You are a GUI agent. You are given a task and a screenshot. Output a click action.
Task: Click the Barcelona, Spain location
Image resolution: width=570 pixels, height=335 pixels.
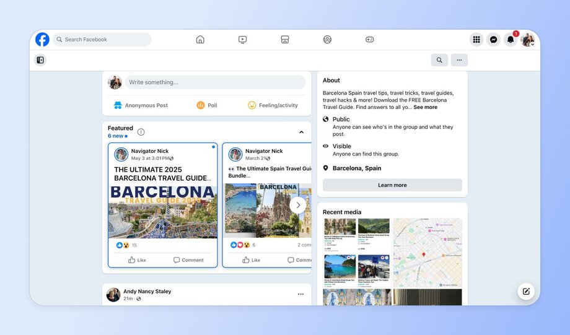[357, 168]
